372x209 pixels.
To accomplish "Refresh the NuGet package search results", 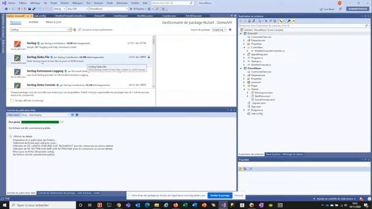I will click(75, 30).
